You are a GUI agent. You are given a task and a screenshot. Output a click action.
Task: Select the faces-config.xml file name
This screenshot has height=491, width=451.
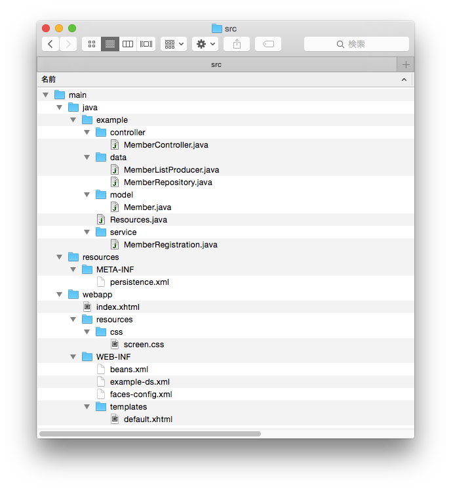click(x=141, y=395)
